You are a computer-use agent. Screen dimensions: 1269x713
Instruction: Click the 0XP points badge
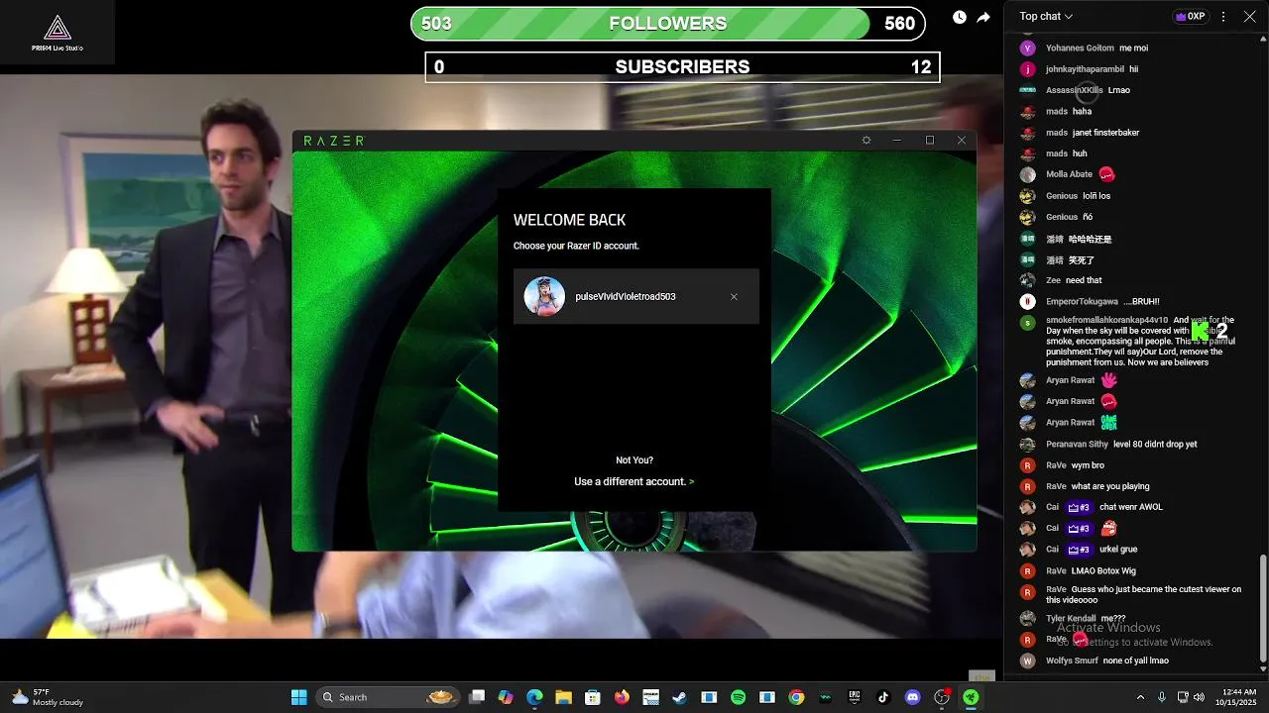(x=1191, y=17)
